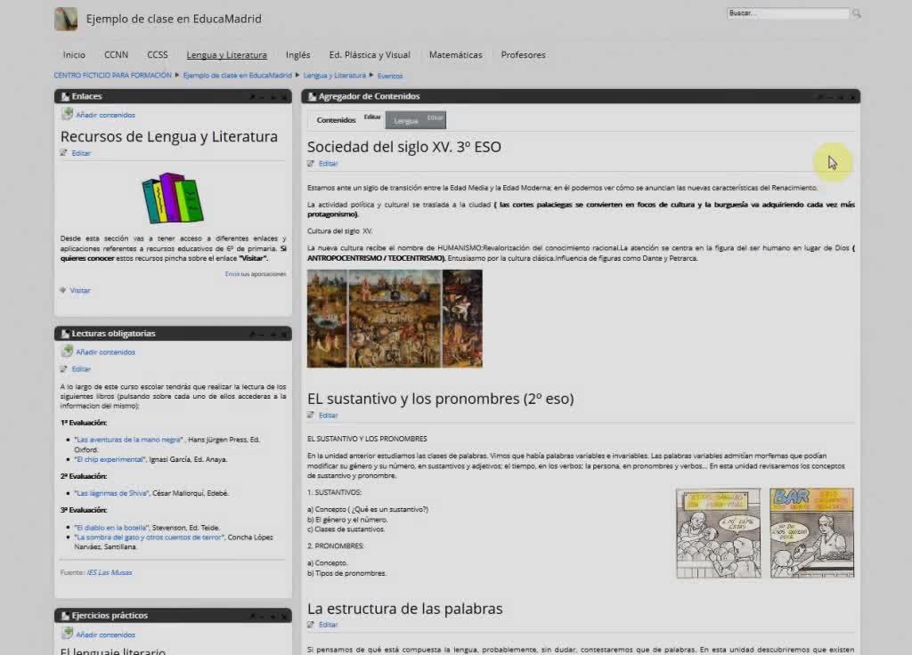
Task: Collapse the Enlaces portlet with the minimize button
Action: click(263, 97)
